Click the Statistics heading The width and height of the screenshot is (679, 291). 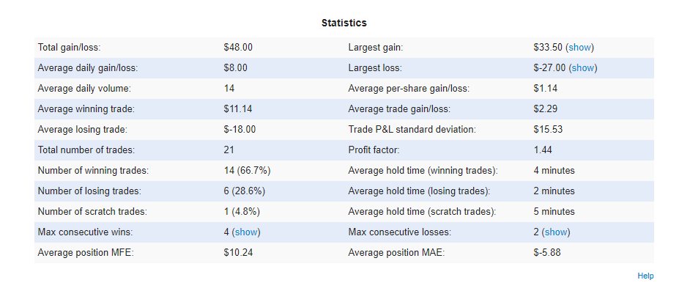click(344, 23)
